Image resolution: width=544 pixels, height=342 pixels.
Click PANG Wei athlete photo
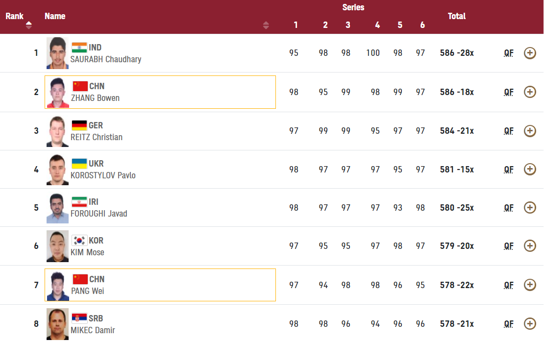(x=58, y=285)
